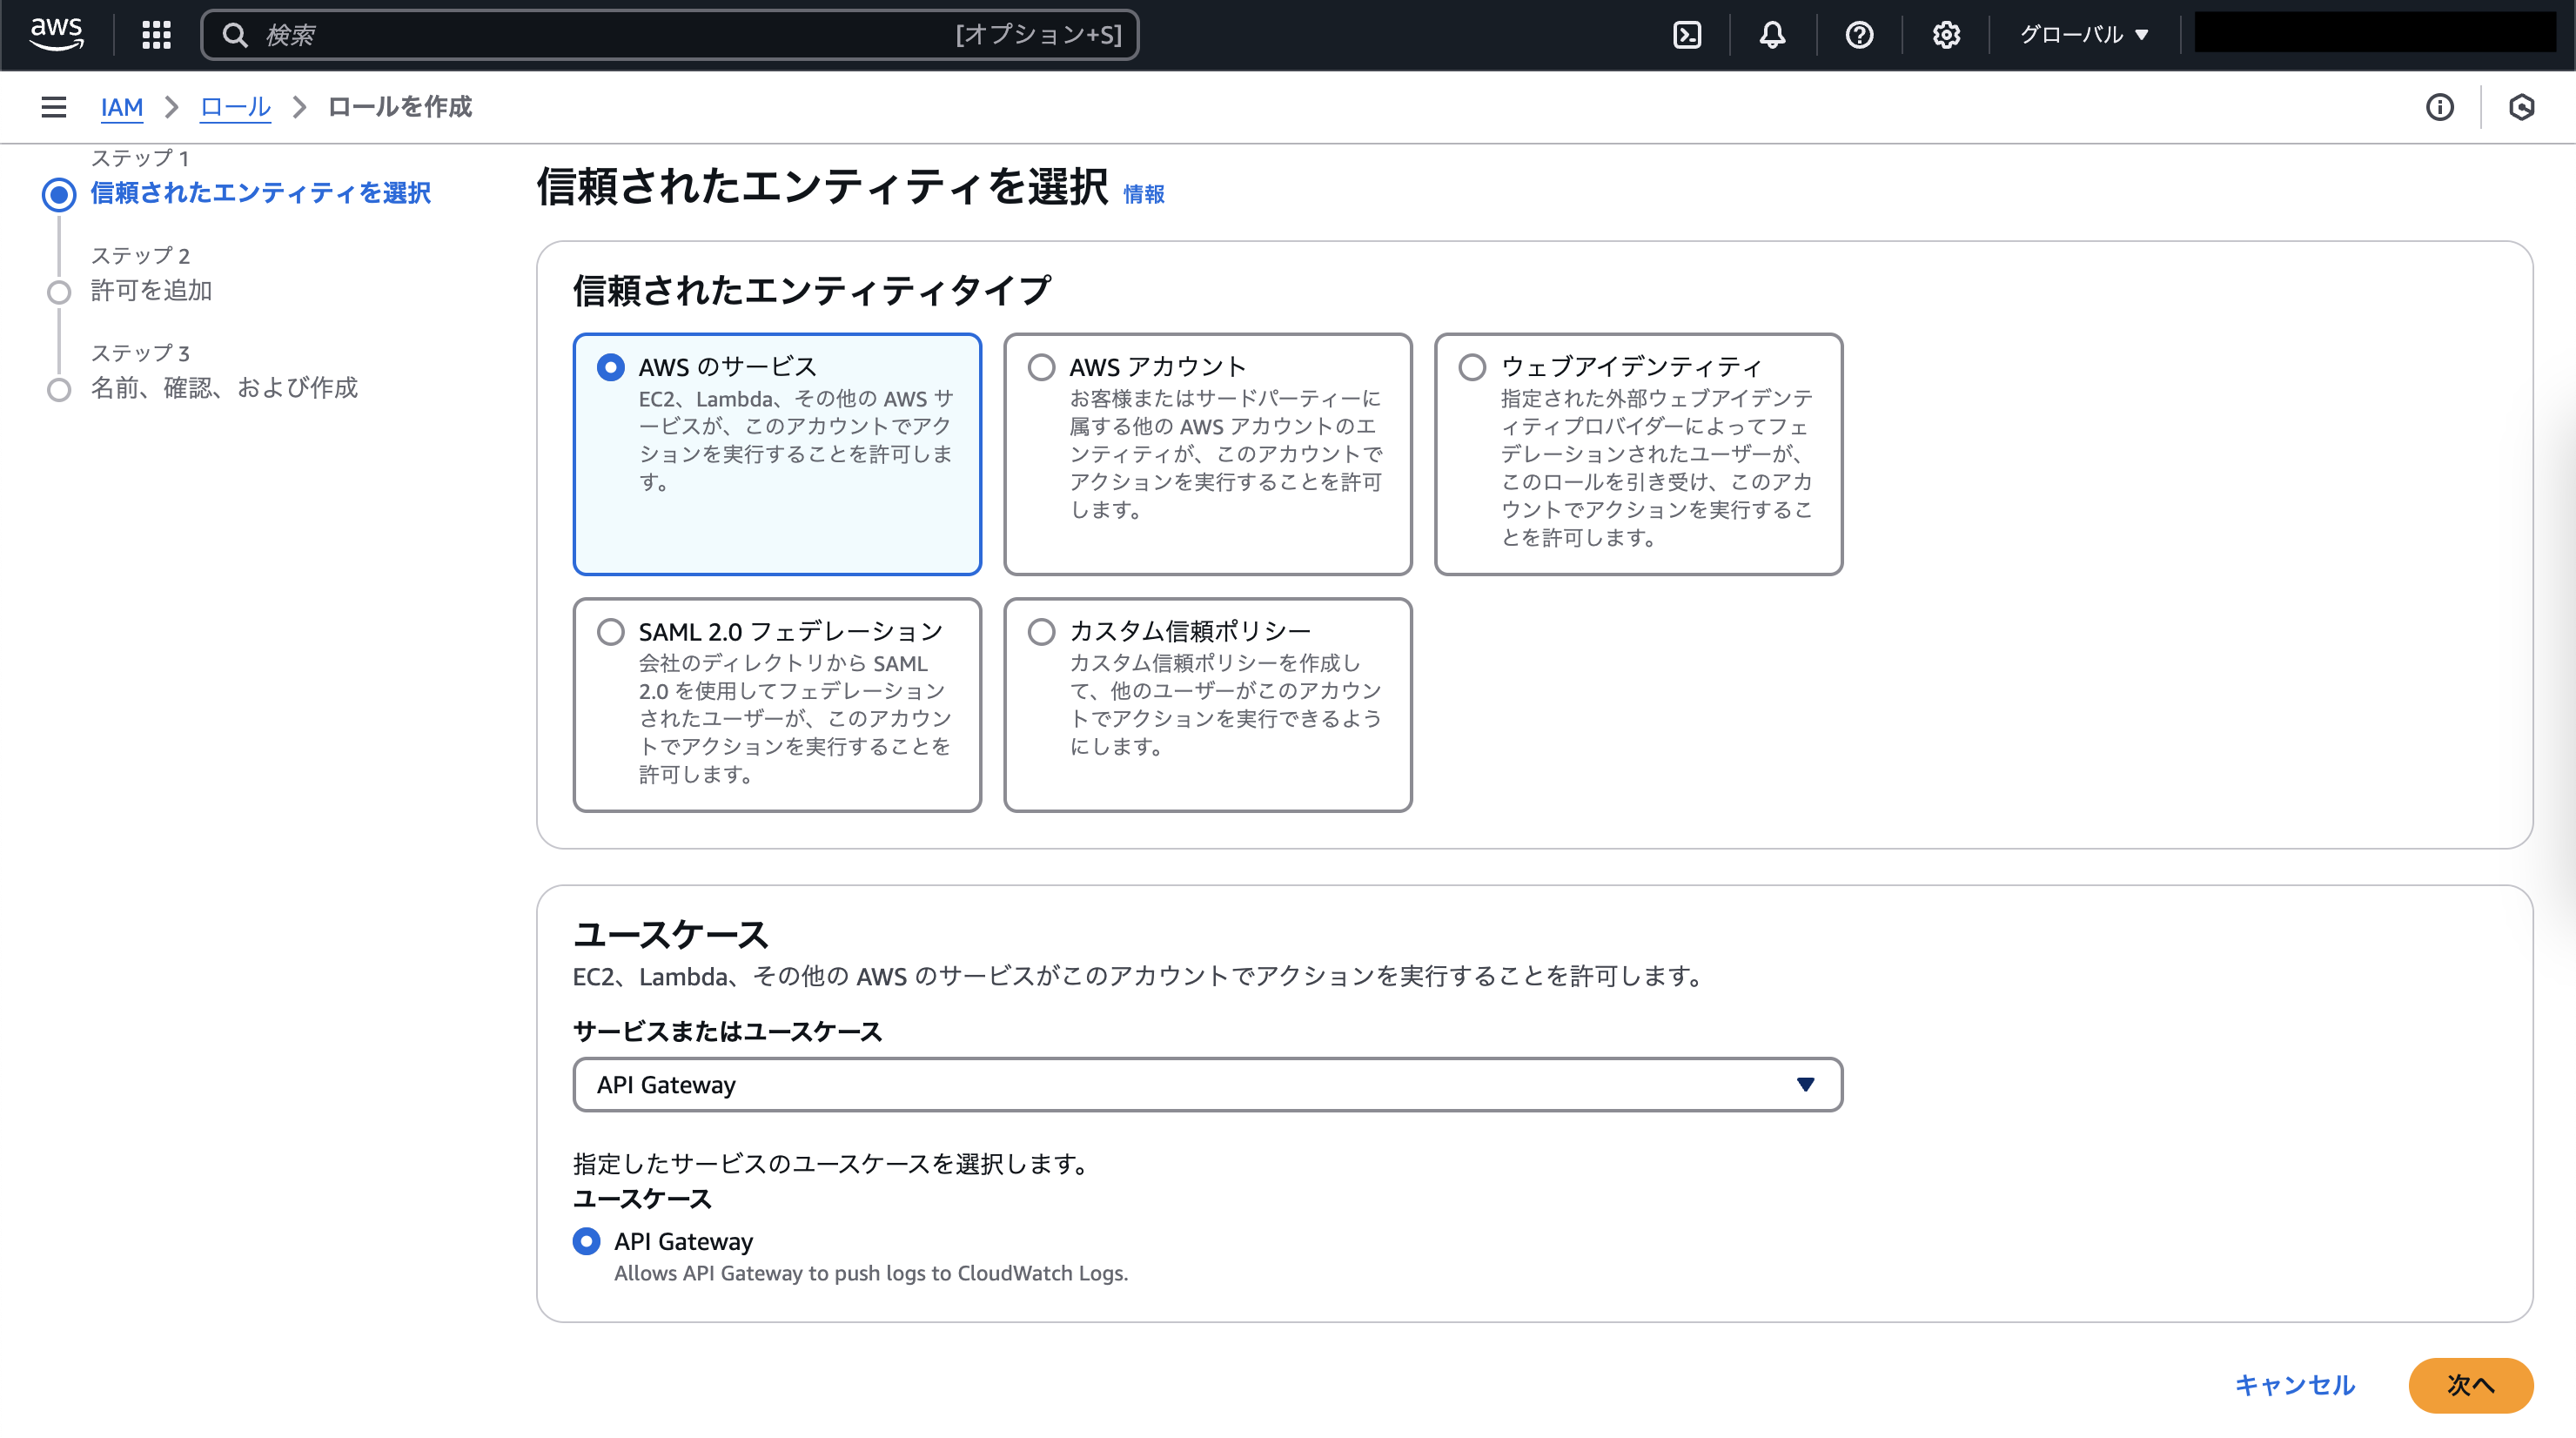Click the 次へ button
Image resolution: width=2576 pixels, height=1438 pixels.
pyautogui.click(x=2470, y=1385)
